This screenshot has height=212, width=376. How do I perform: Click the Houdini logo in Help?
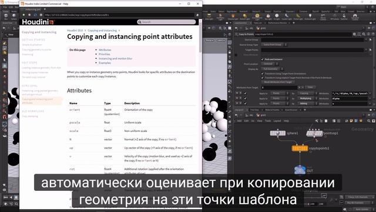[x=38, y=22]
